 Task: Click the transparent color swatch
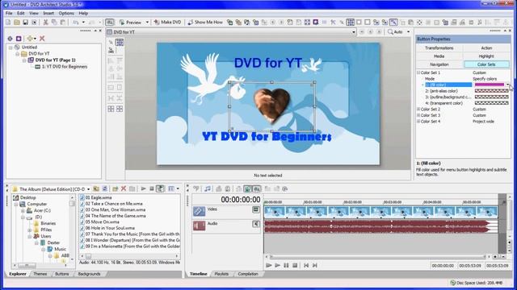click(492, 103)
